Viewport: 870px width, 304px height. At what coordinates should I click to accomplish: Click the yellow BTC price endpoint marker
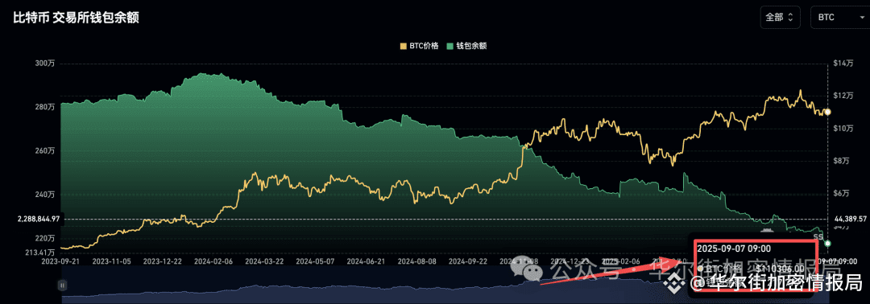[x=827, y=112]
